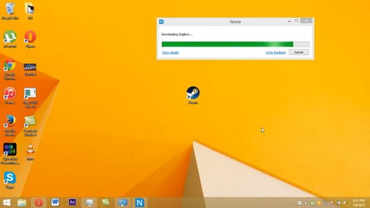The width and height of the screenshot is (370, 208).
Task: Select the Steam icon on desktop
Action: [x=193, y=95]
